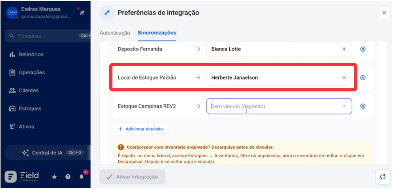
Task: Expand the Sem vínculo (depósito) dropdown arrow
Action: point(344,106)
